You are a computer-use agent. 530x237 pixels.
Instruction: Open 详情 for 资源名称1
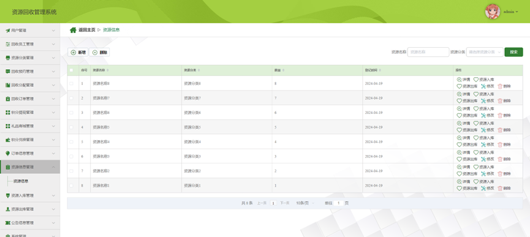tap(463, 182)
